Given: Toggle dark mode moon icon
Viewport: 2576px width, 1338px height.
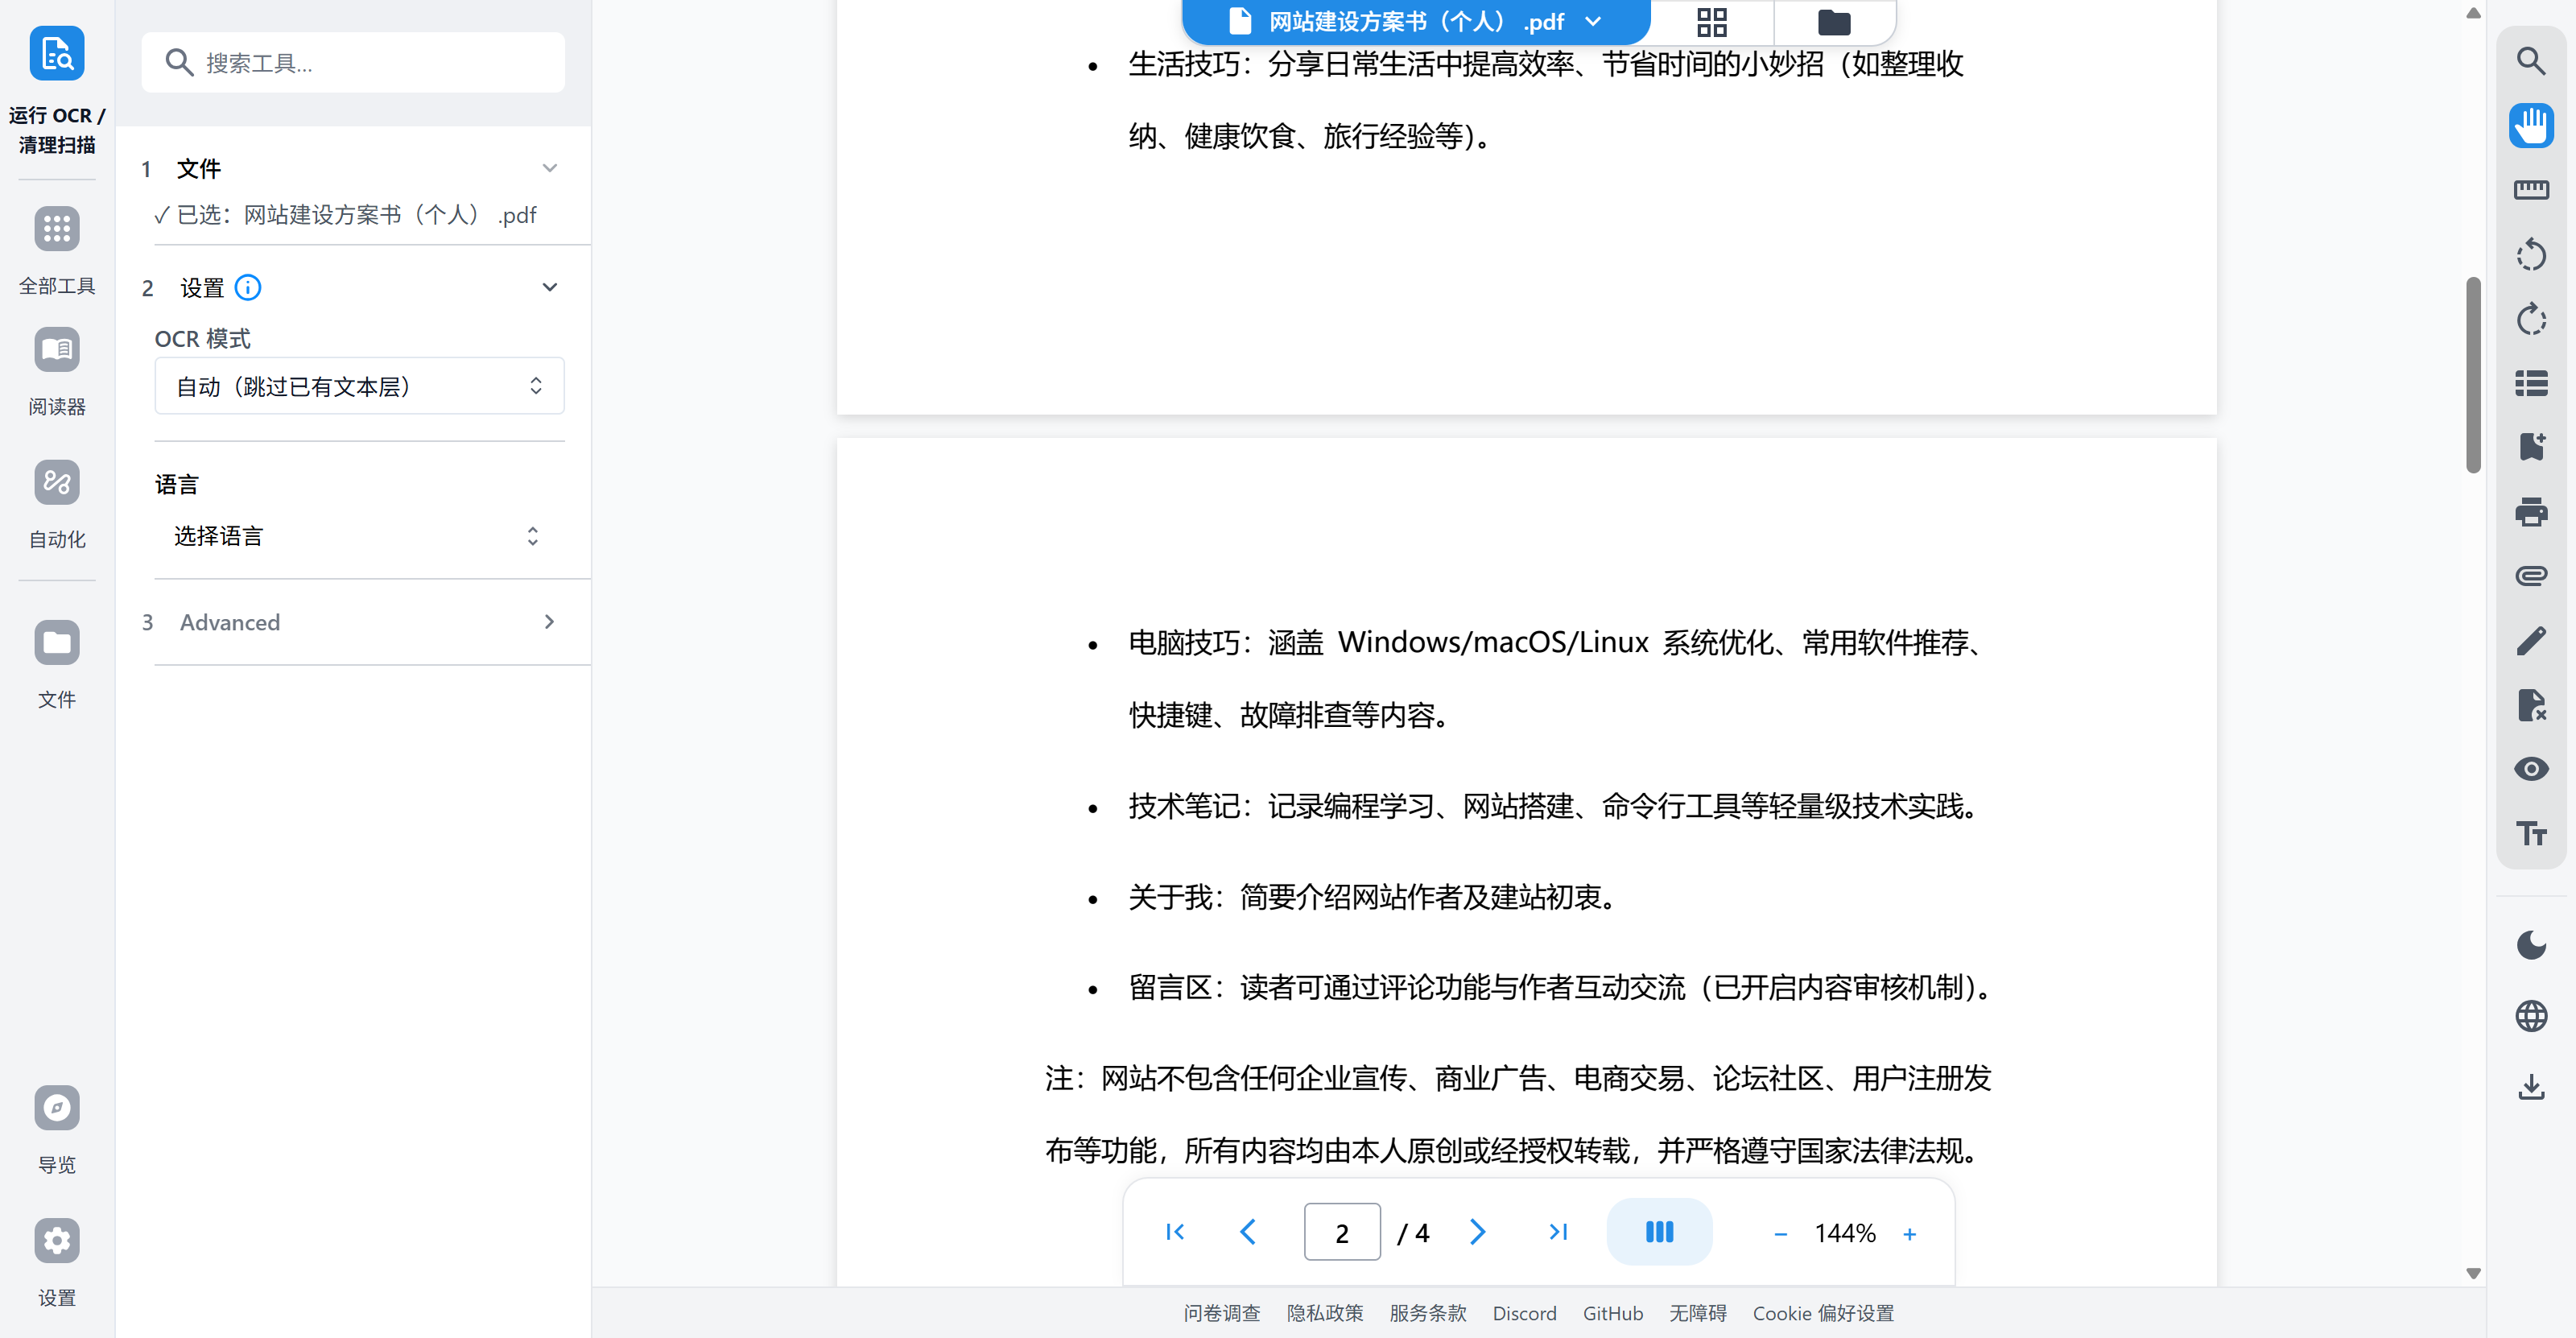Looking at the screenshot, I should tap(2530, 945).
